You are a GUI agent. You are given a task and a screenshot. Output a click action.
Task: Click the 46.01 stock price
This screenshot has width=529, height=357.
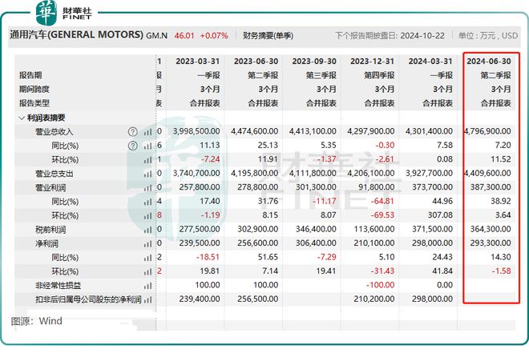(184, 35)
